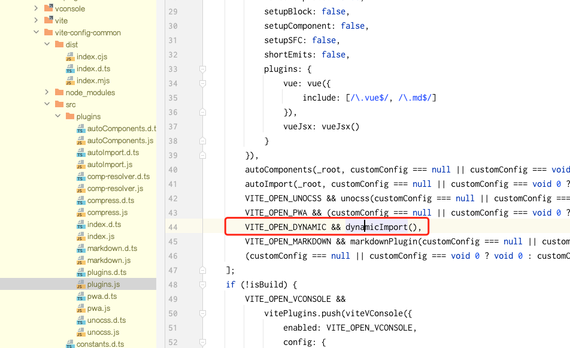Click unocss call on line 42

coord(355,198)
